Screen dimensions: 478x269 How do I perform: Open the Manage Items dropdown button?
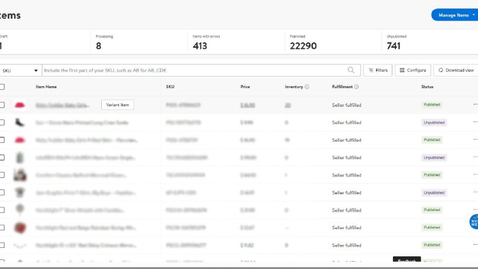pyautogui.click(x=455, y=15)
